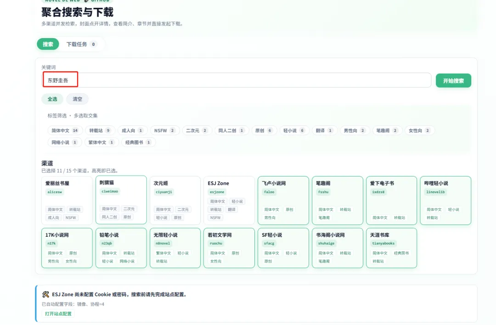Viewport: 496px width, 325px height.
Task: Click the 已自动配置字段：镜像、协程=4 text
Action: [73, 304]
